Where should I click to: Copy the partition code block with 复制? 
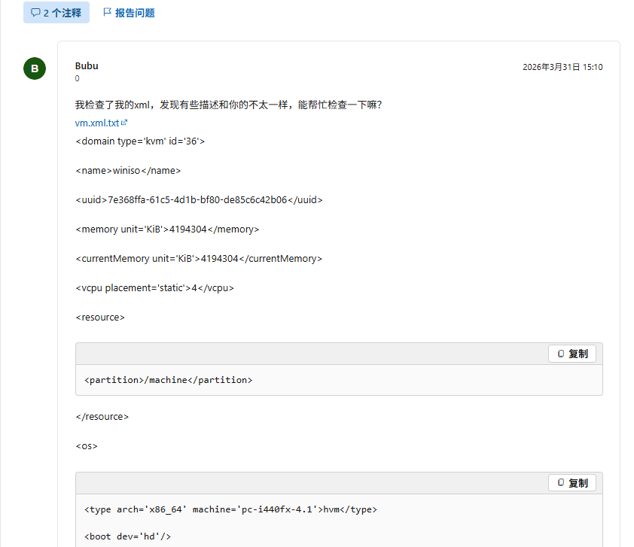click(572, 354)
